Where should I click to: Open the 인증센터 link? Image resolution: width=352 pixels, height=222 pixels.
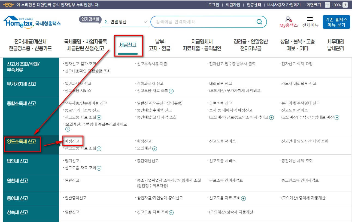[x=254, y=5]
